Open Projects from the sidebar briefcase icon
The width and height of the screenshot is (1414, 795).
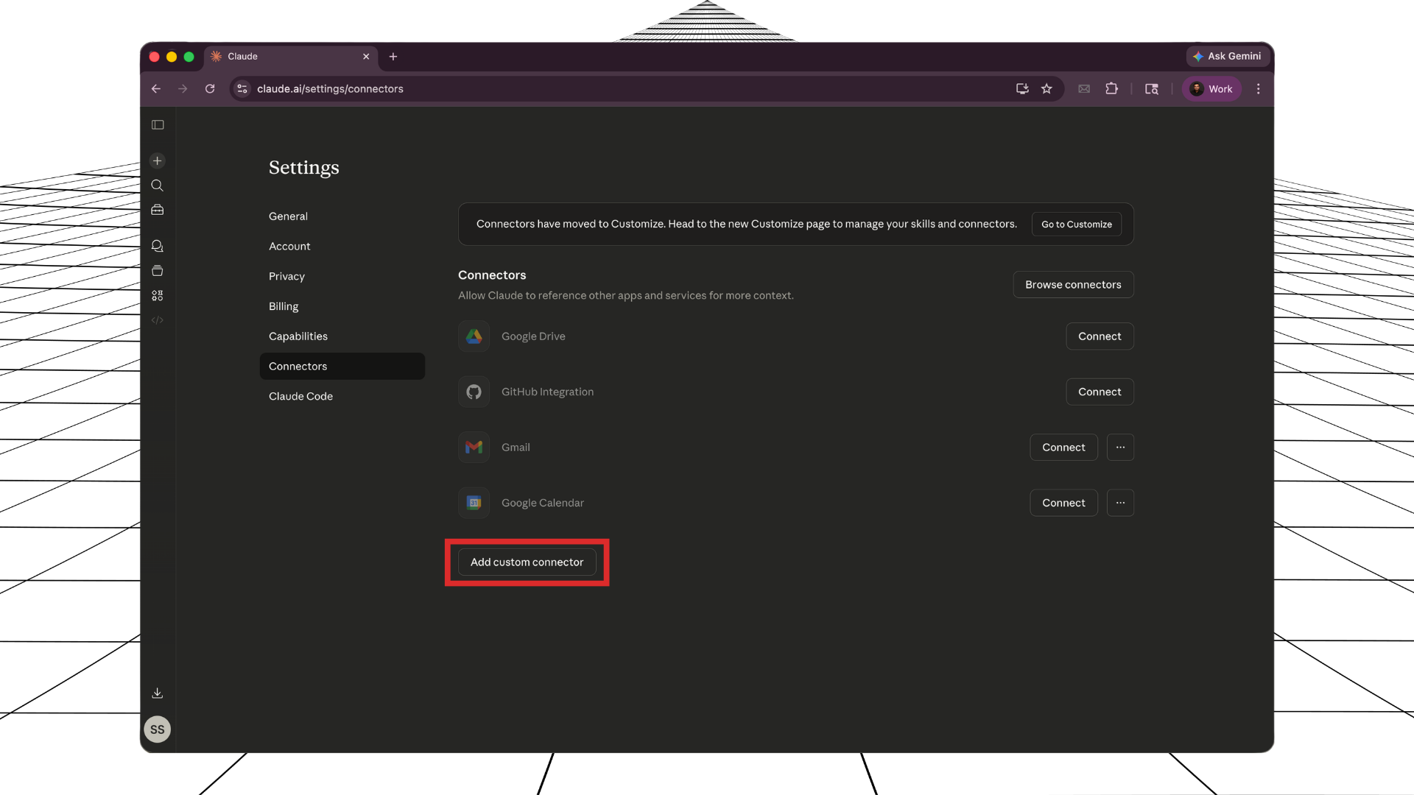158,210
